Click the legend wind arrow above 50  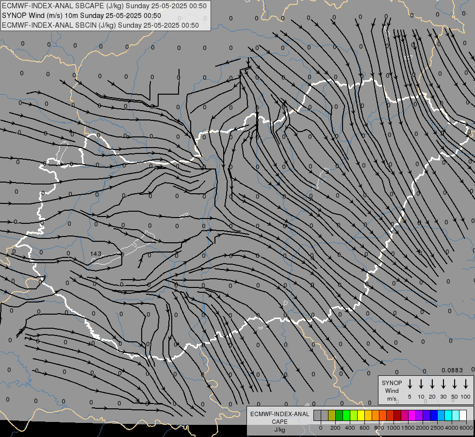point(455,384)
